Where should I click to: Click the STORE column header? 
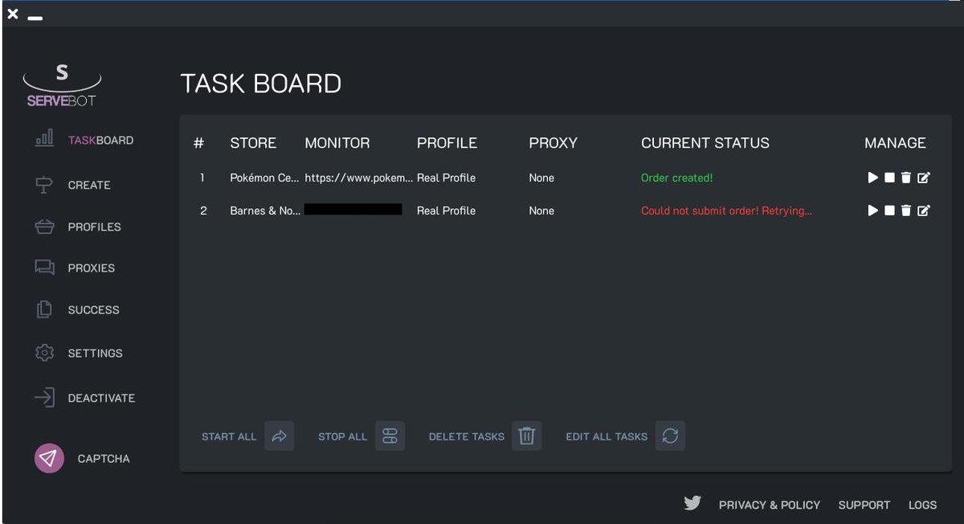[x=253, y=143]
